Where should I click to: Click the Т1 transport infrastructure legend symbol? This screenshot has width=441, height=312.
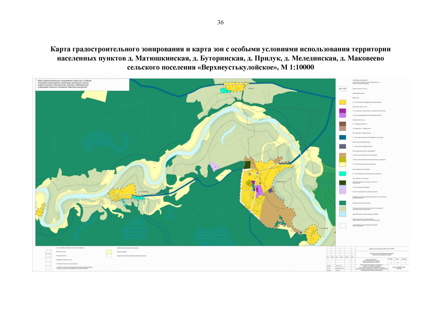(343, 135)
